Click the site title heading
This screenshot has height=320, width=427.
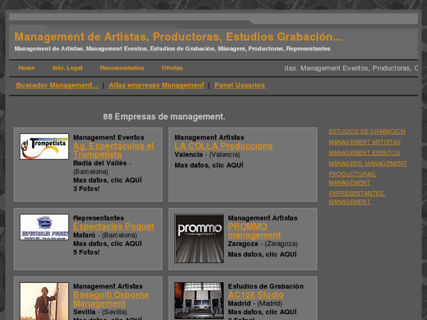coord(178,37)
